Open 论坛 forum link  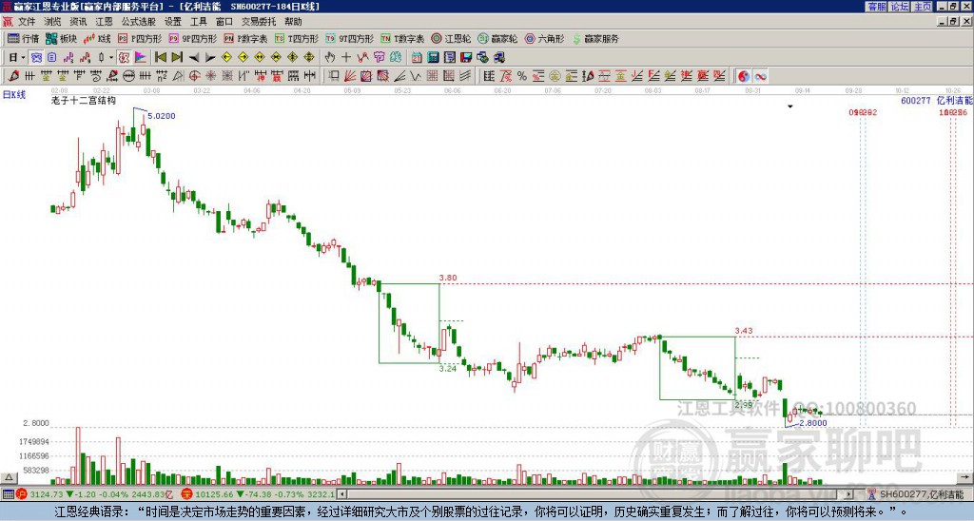point(900,7)
